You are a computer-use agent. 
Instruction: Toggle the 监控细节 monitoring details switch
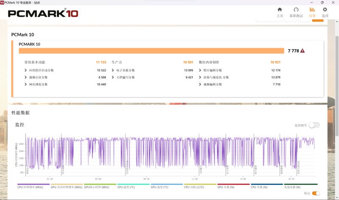tap(314, 125)
